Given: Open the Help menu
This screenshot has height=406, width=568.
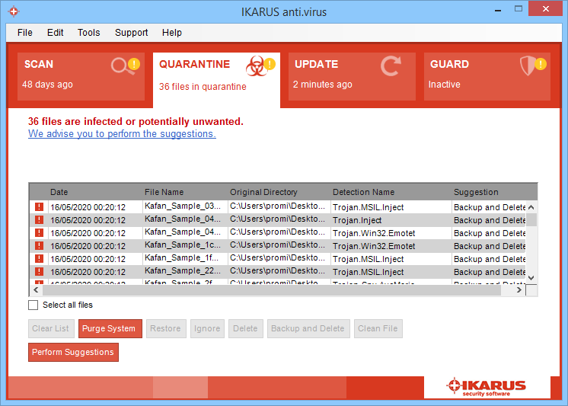Looking at the screenshot, I should (172, 33).
